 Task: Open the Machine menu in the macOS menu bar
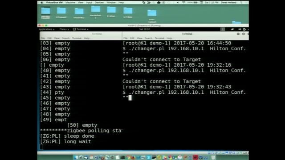click(x=70, y=3)
